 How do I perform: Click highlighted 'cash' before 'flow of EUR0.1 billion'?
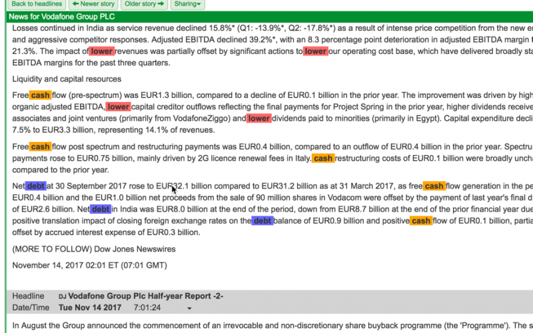click(x=421, y=221)
